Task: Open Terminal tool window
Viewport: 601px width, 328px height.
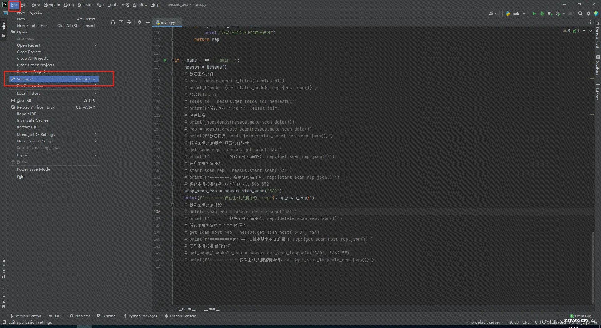Action: [106, 316]
